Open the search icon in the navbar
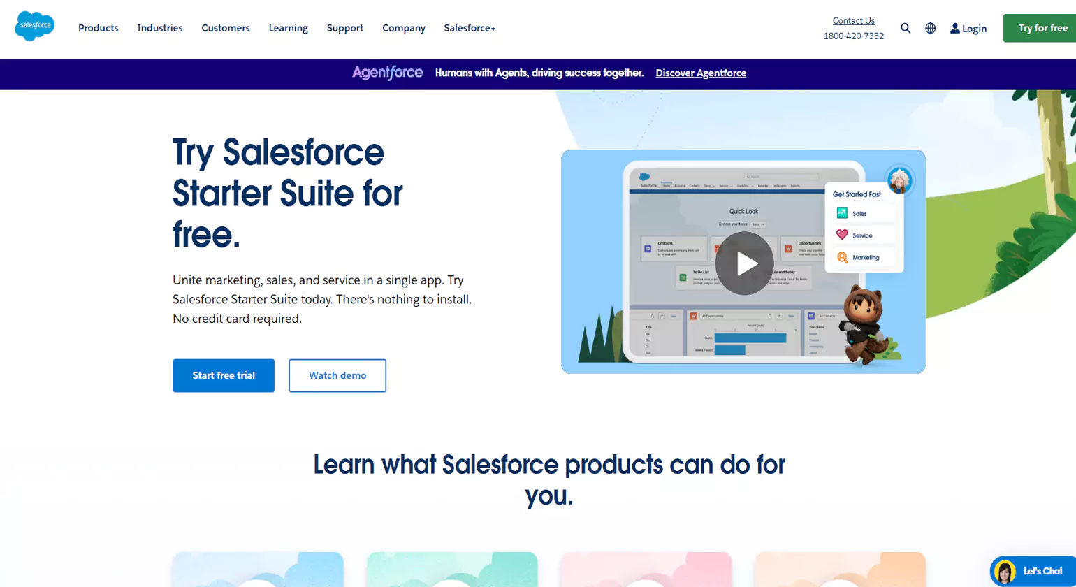Screen dimensions: 1076x587 click(906, 28)
